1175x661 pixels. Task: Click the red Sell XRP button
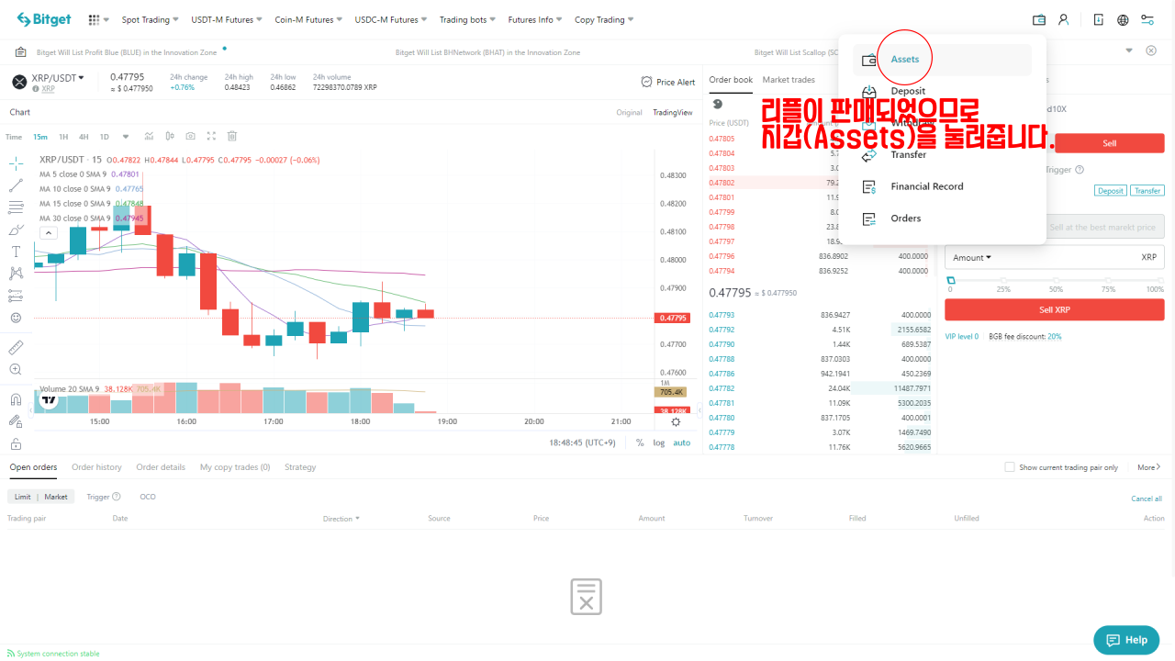[1054, 309]
